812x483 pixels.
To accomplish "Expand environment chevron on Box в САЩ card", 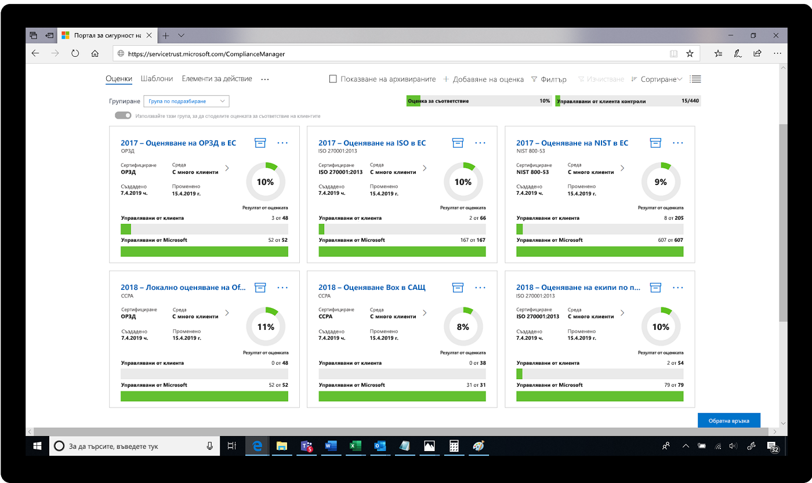I will point(425,313).
